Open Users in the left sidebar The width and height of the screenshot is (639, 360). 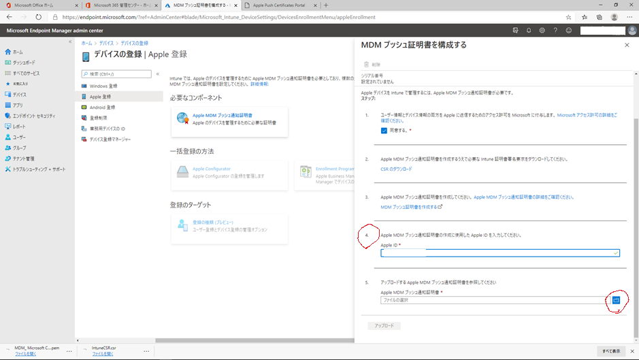[x=16, y=137]
